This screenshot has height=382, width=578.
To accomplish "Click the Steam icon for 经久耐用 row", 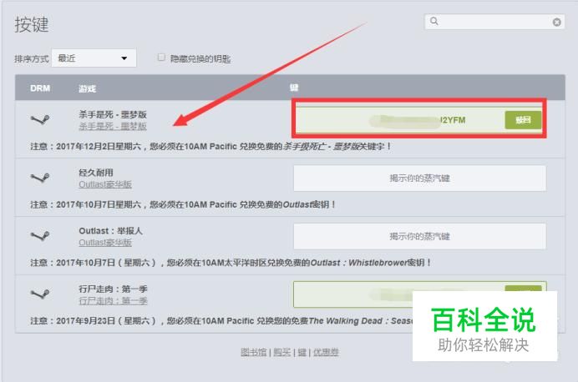I will tap(40, 178).
